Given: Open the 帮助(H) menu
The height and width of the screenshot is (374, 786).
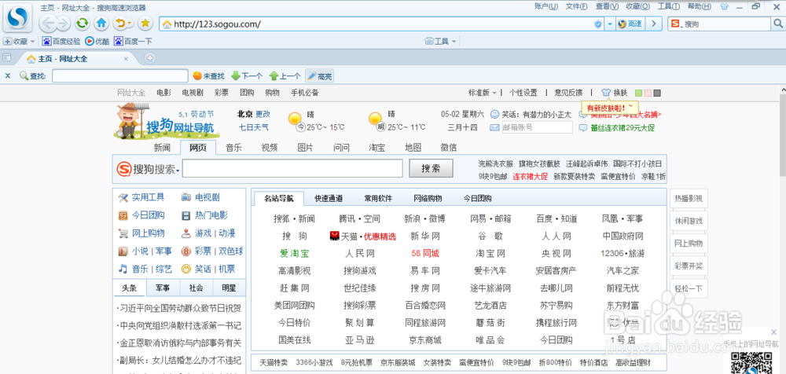Looking at the screenshot, I should tap(700, 6).
